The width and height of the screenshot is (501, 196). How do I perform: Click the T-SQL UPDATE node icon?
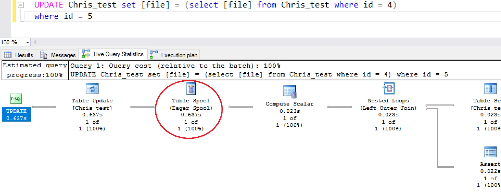coord(16,99)
